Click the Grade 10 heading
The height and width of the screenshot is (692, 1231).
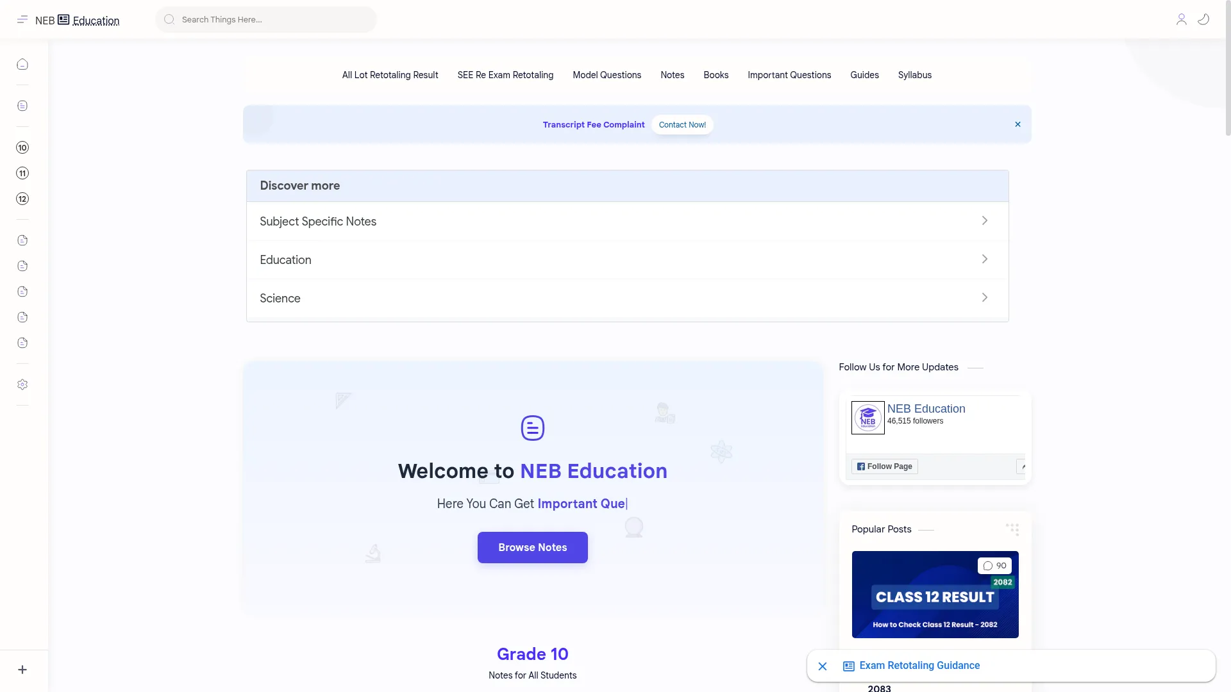[532, 654]
